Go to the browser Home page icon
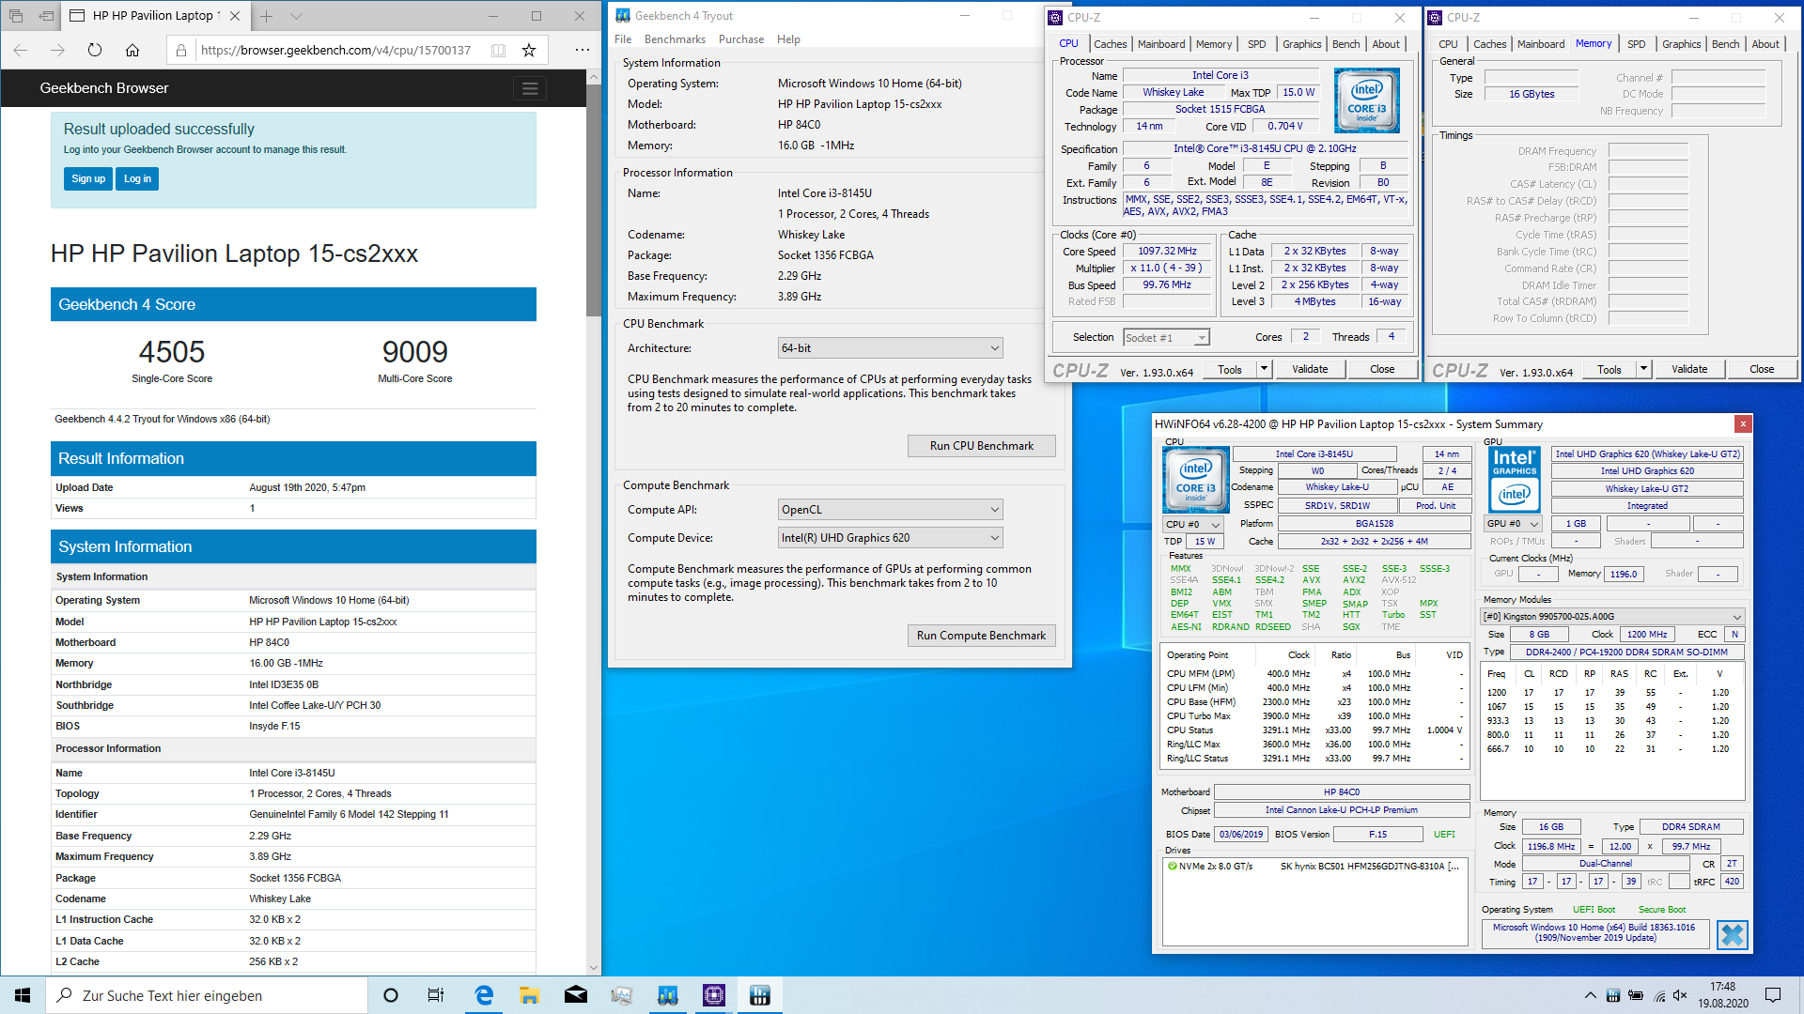This screenshot has height=1014, width=1804. pyautogui.click(x=132, y=50)
